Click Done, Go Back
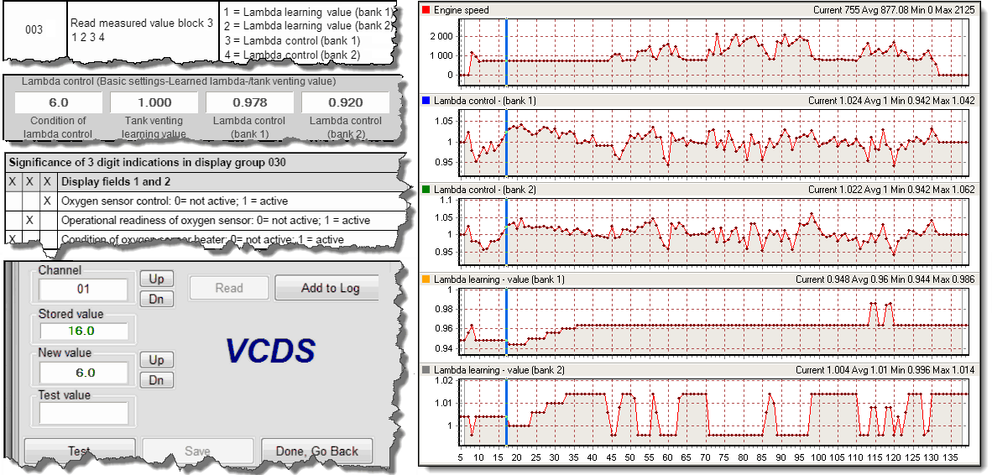Viewport: 992px width, 475px height. click(x=316, y=452)
